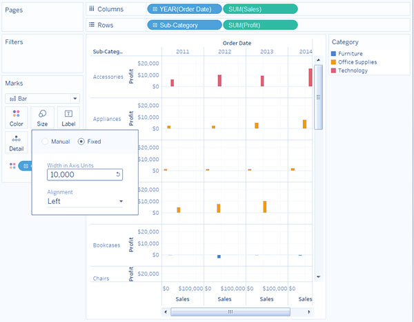Click the color dots icon beside the marks pill
414x322 pixels.
click(x=12, y=166)
